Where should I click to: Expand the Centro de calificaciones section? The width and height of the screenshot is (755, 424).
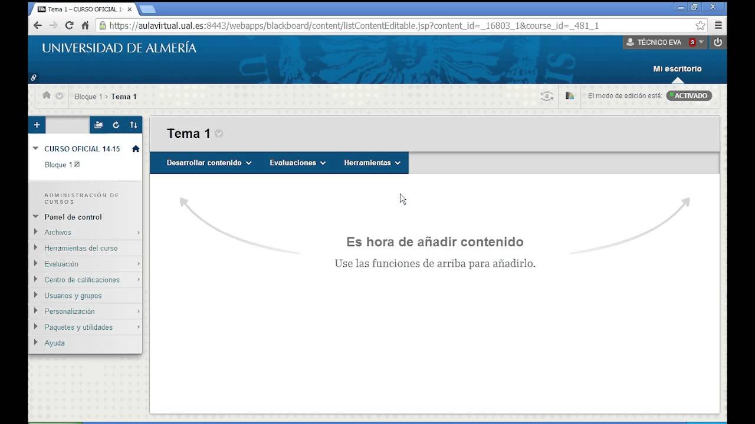(36, 280)
